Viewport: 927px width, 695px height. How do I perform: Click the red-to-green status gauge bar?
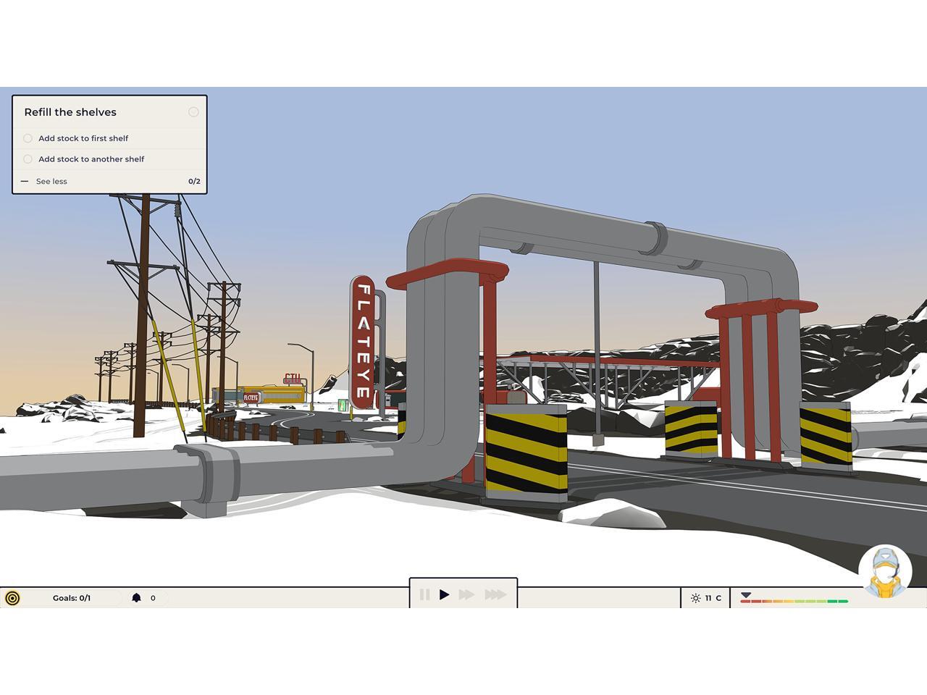794,602
